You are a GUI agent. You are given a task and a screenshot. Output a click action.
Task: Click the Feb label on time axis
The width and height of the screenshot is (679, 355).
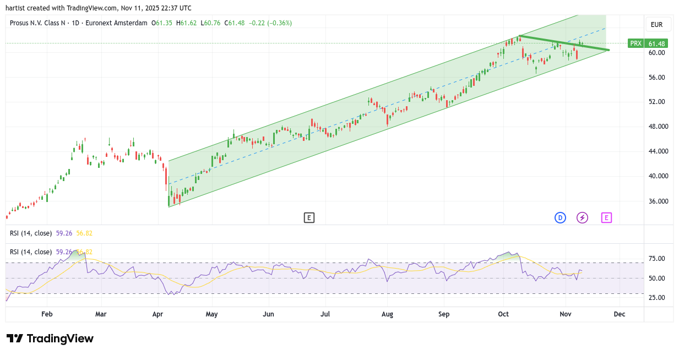coord(47,314)
